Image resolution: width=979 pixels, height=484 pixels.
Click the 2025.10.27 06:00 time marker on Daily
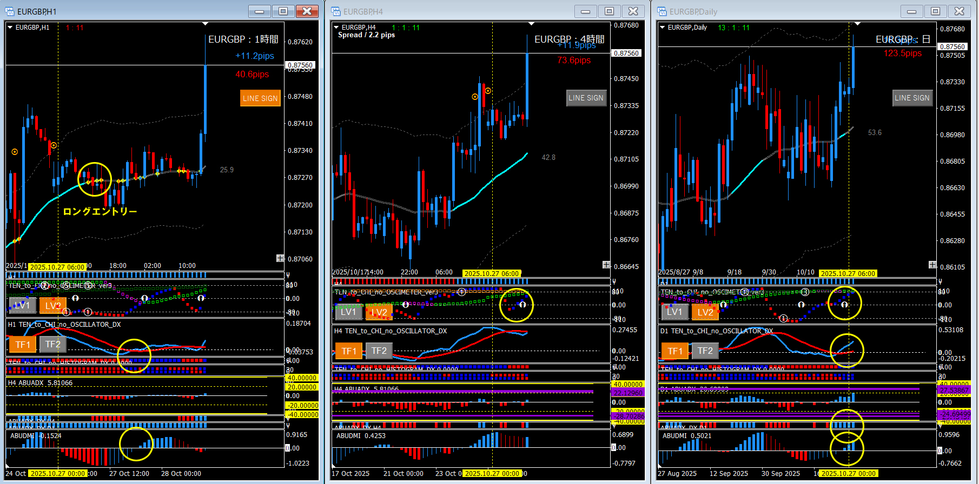point(848,273)
